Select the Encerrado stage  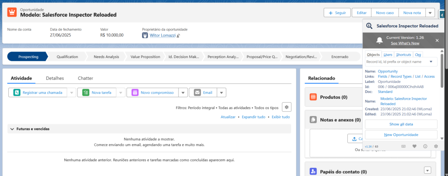point(339,57)
